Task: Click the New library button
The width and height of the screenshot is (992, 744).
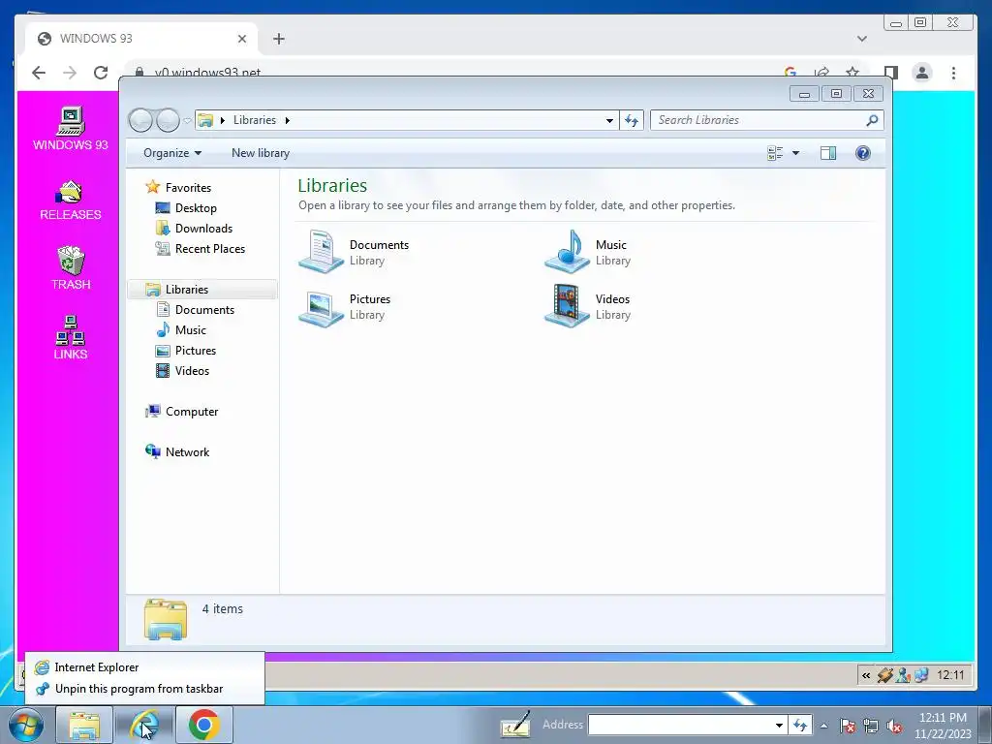Action: pos(261,153)
